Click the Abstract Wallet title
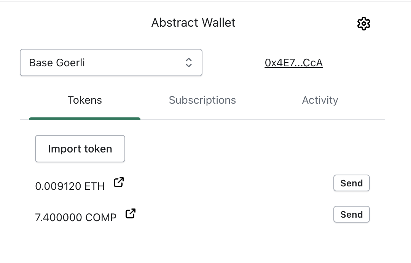 click(x=193, y=22)
